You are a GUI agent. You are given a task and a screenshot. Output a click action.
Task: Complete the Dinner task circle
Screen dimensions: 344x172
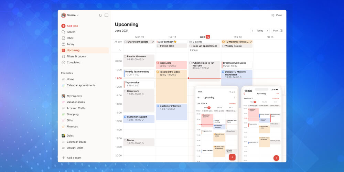(125, 140)
